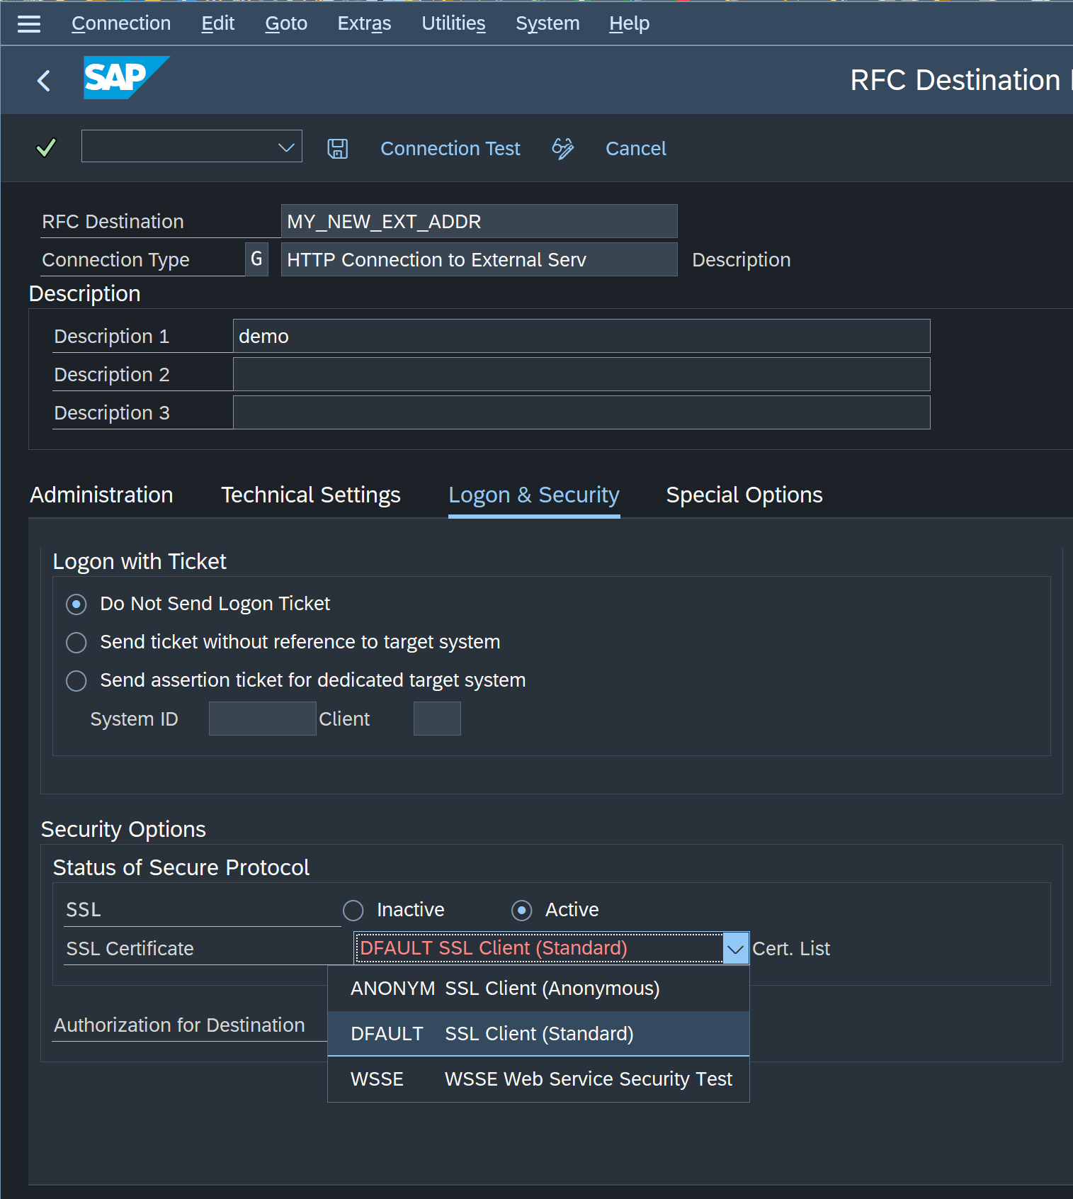This screenshot has width=1073, height=1199.
Task: Open the hamburger main menu
Action: click(29, 24)
